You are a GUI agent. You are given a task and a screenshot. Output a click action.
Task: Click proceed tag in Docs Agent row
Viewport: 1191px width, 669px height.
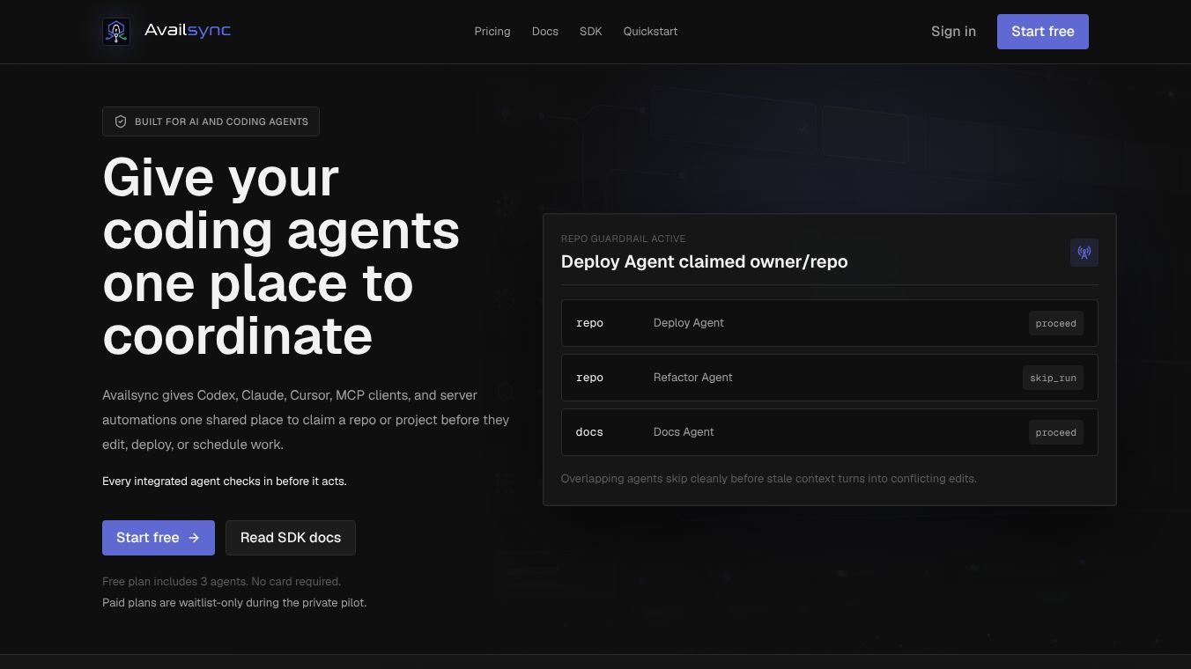click(x=1056, y=432)
